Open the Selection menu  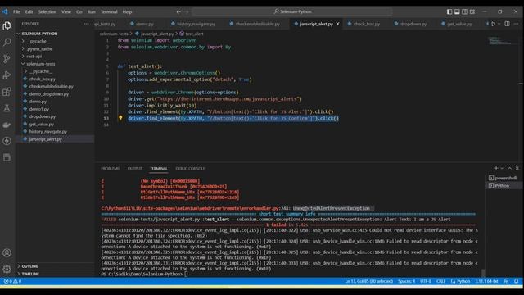point(47,11)
